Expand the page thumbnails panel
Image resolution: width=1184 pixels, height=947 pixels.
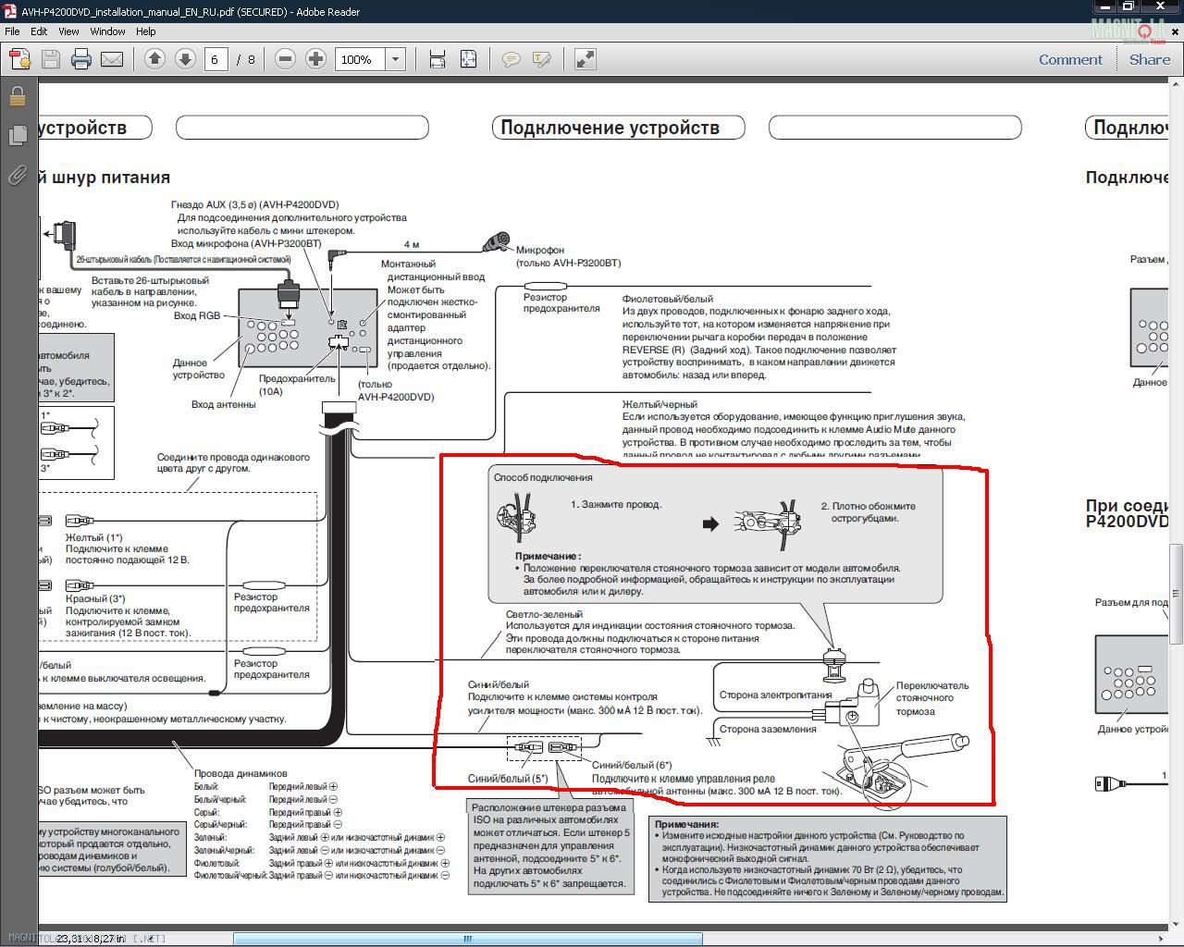[x=17, y=135]
